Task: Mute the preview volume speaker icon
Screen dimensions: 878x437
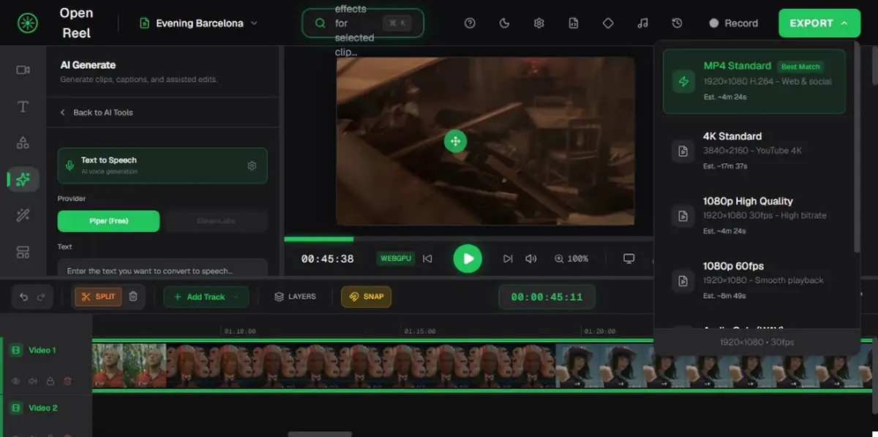Action: 531,258
